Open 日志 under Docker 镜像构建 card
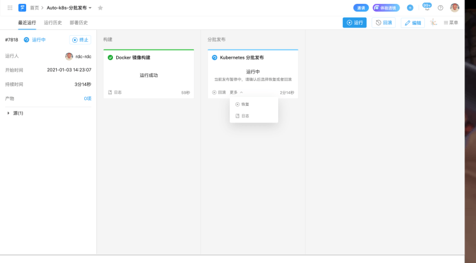The width and height of the screenshot is (476, 263). pos(115,93)
